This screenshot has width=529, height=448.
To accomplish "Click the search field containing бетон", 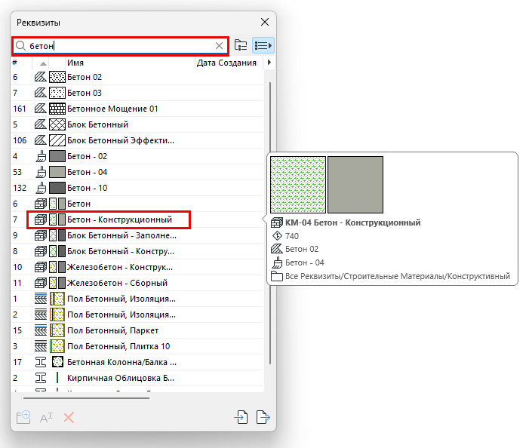I will pyautogui.click(x=121, y=46).
